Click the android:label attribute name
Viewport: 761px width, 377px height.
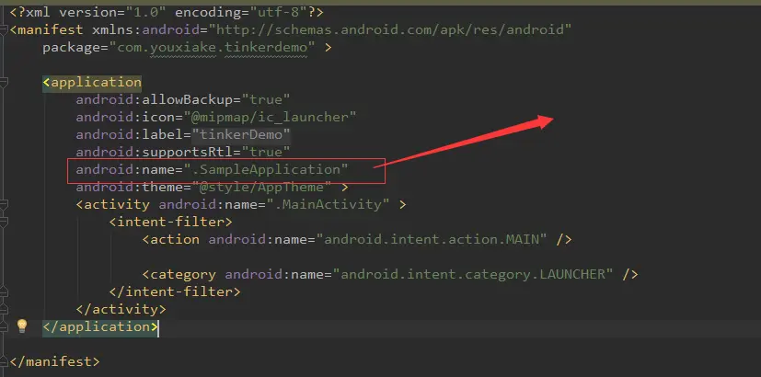tap(129, 135)
